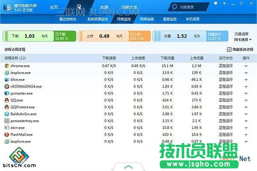The height and width of the screenshot is (171, 257).
Task: Select the 网络监控 sub-tab
Action: coord(124,19)
